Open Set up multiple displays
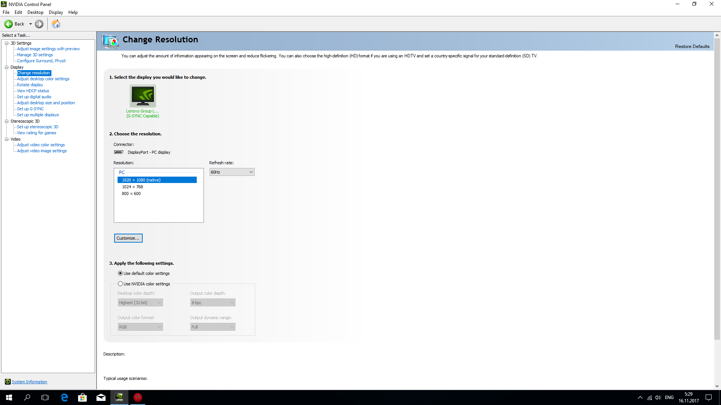The height and width of the screenshot is (405, 721). click(38, 115)
